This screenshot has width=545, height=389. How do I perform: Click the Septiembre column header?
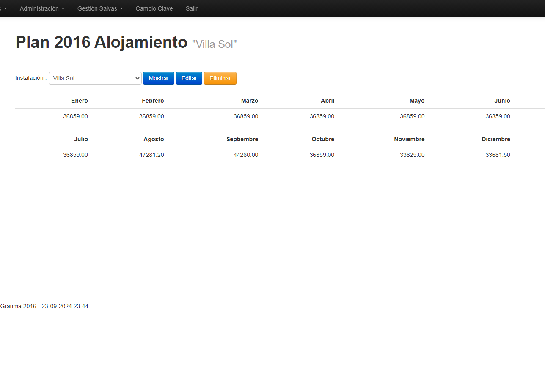click(242, 139)
